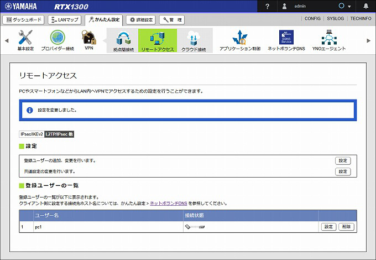The width and height of the screenshot is (376, 260).
Task: Click 設定 button for 共通設定の変更
Action: 343,171
